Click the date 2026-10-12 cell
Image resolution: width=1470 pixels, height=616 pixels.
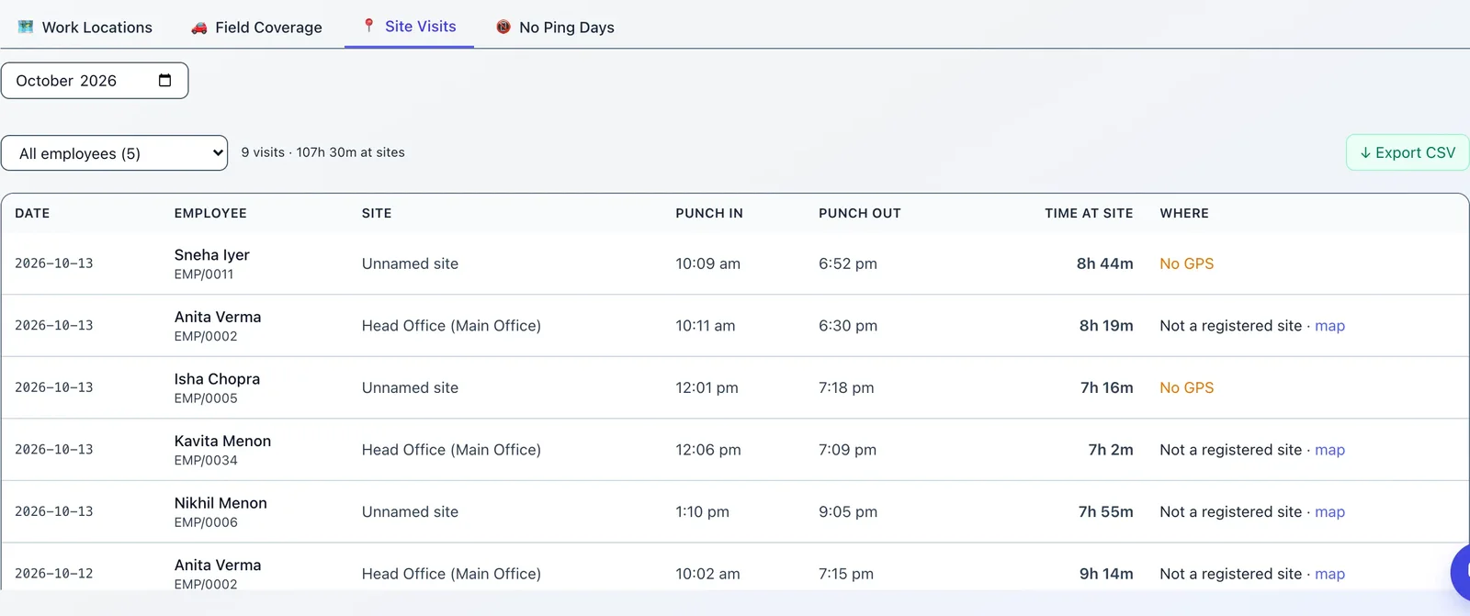click(54, 574)
